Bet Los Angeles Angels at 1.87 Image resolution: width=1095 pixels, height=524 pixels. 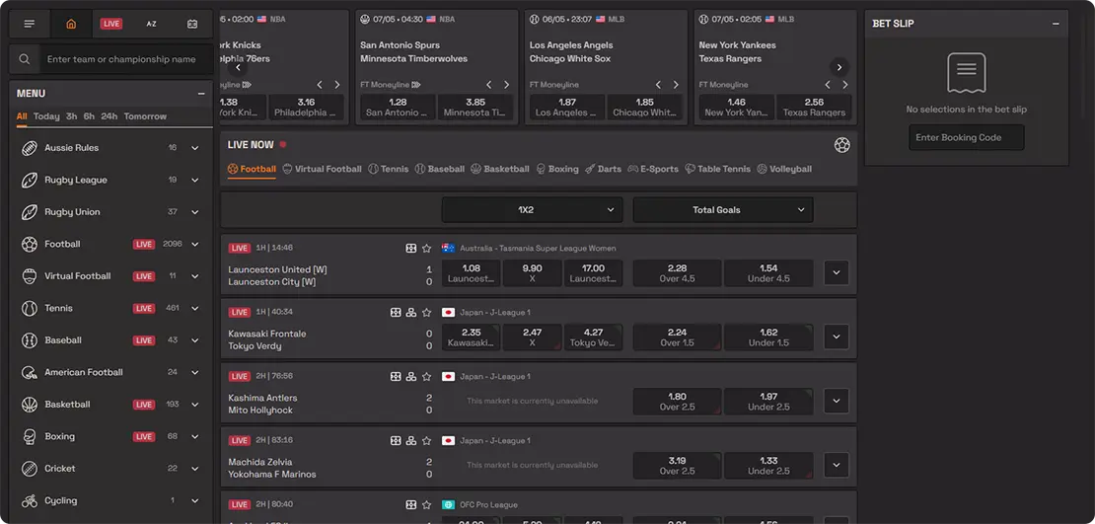(567, 107)
